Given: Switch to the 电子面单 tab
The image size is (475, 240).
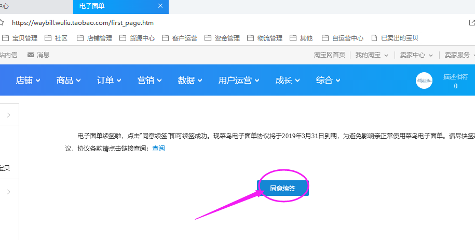Looking at the screenshot, I should 121,7.
